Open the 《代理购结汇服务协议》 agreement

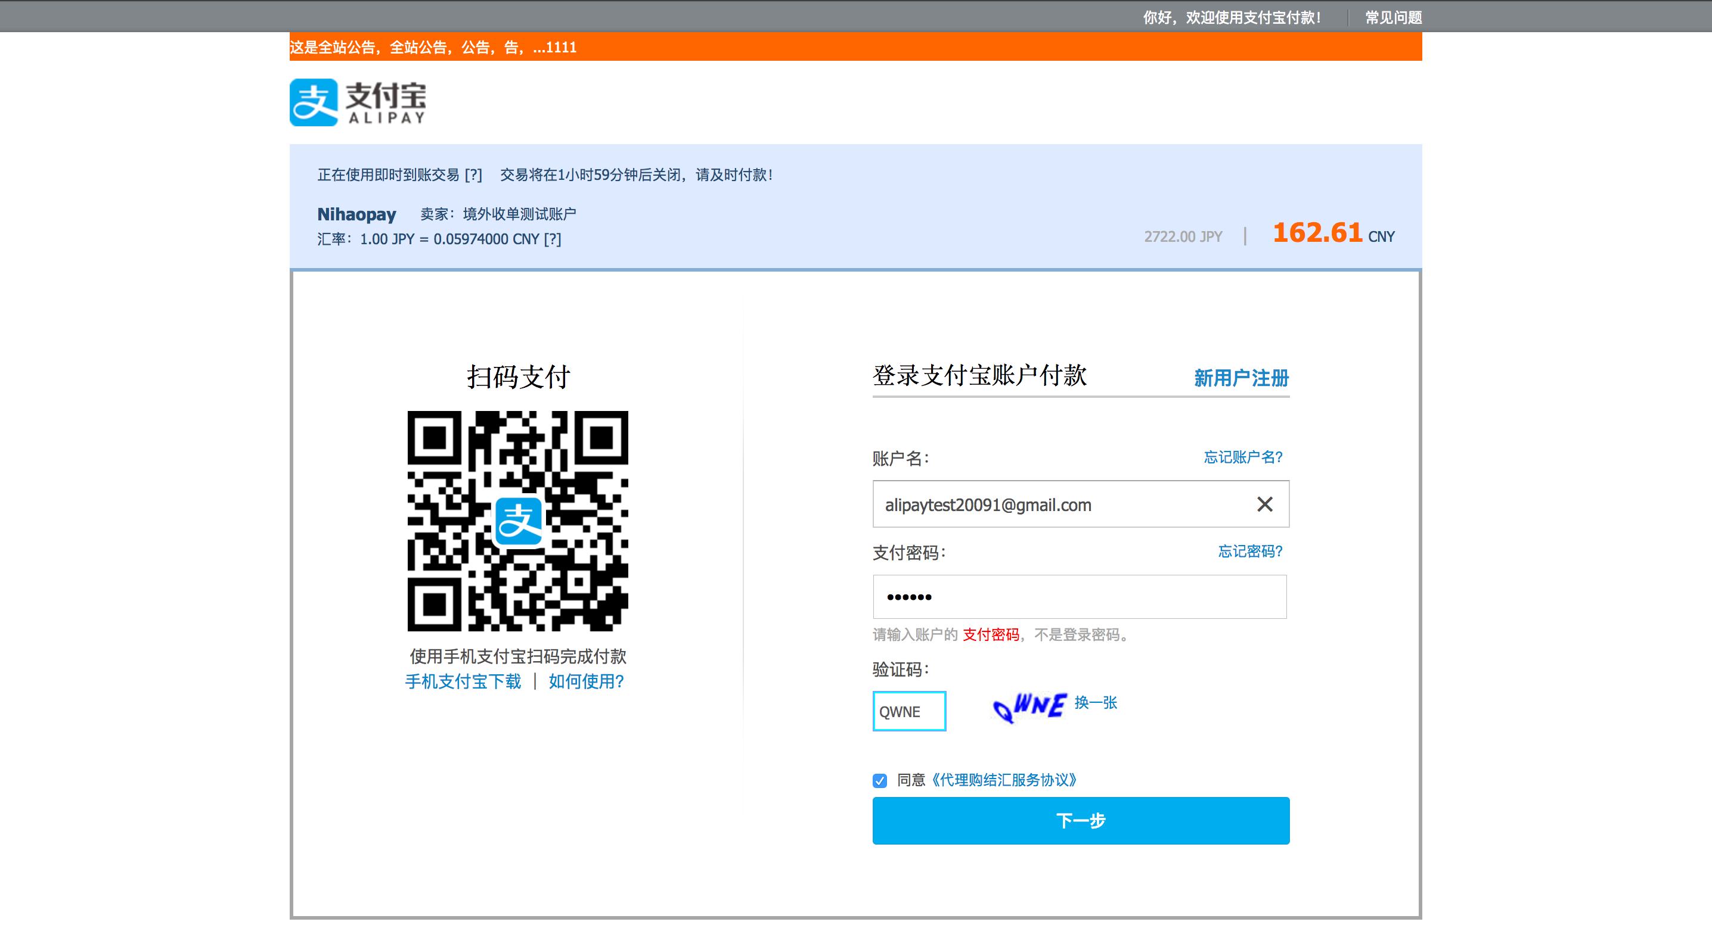coord(1007,780)
